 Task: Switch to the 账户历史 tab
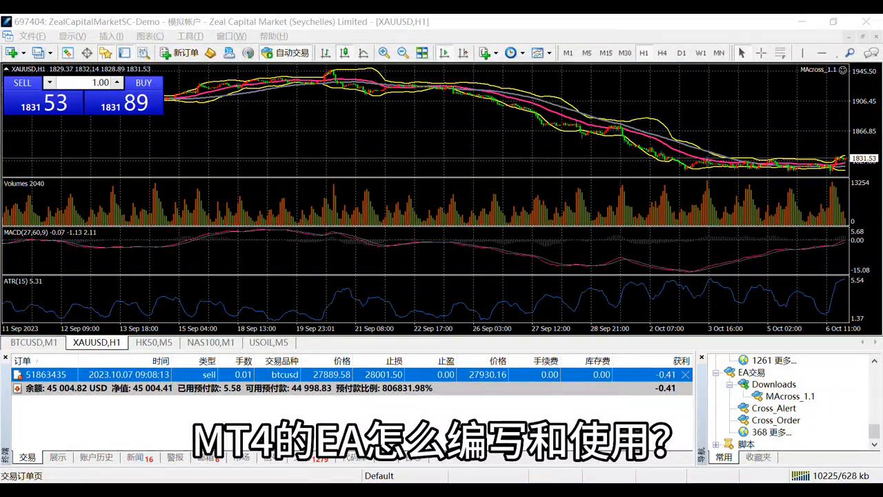click(x=96, y=457)
